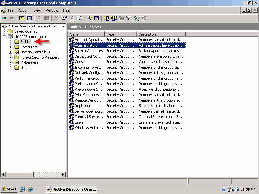Click the Find objects icon

136,18
